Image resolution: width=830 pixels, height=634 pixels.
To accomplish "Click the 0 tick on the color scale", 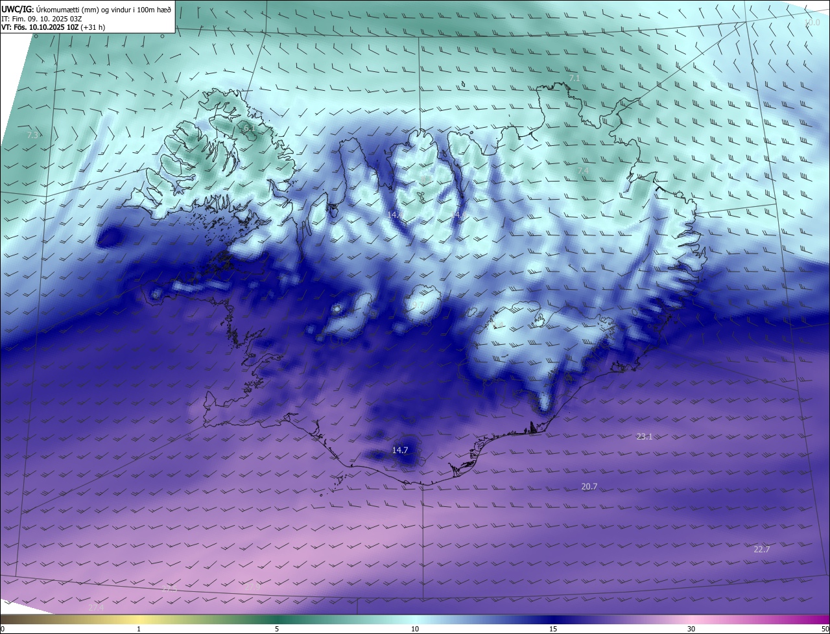I will pos(3,629).
